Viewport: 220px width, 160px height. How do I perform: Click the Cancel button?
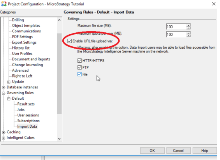pos(178,151)
